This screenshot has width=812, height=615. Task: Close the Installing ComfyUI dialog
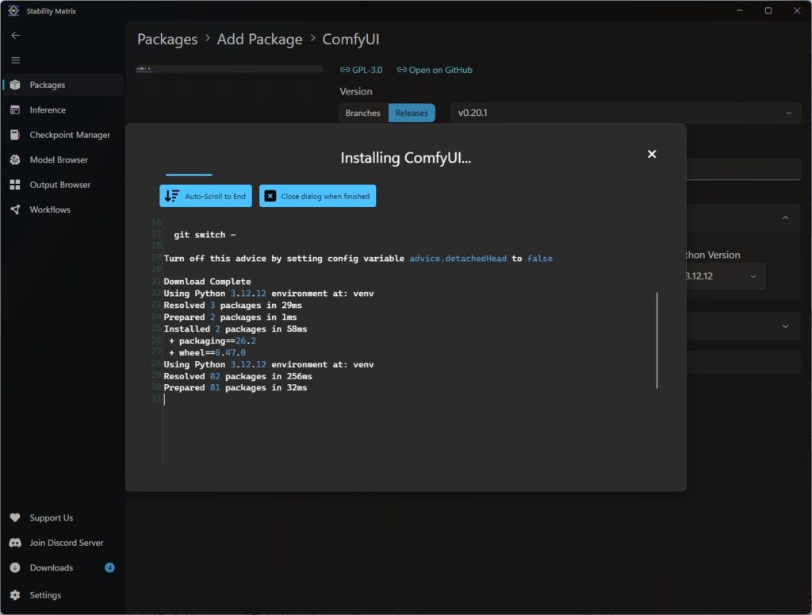[x=652, y=154]
